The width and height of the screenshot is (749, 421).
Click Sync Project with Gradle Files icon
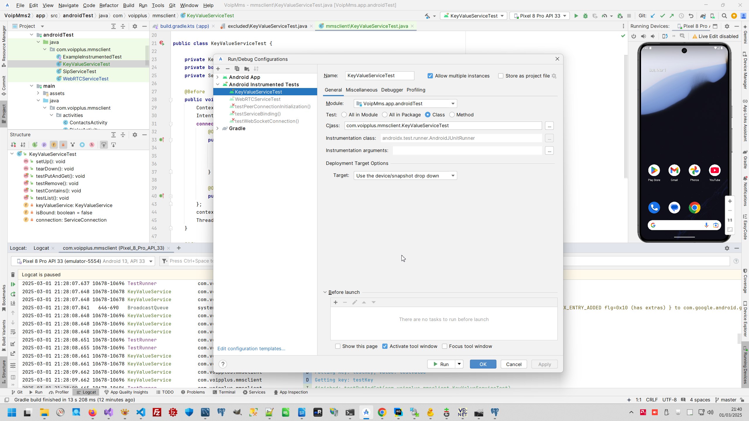click(703, 16)
